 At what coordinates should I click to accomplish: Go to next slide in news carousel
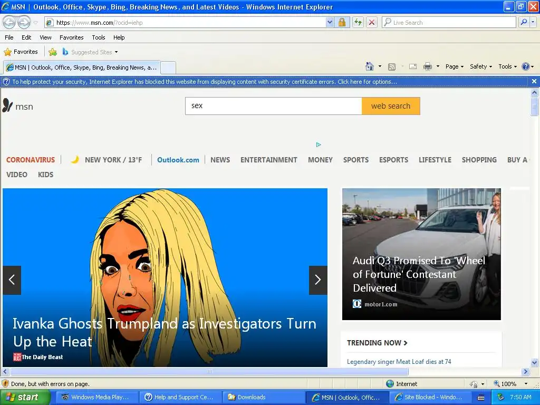click(318, 280)
